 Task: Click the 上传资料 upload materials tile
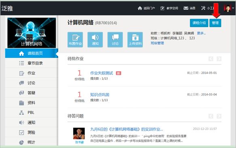(x=135, y=40)
